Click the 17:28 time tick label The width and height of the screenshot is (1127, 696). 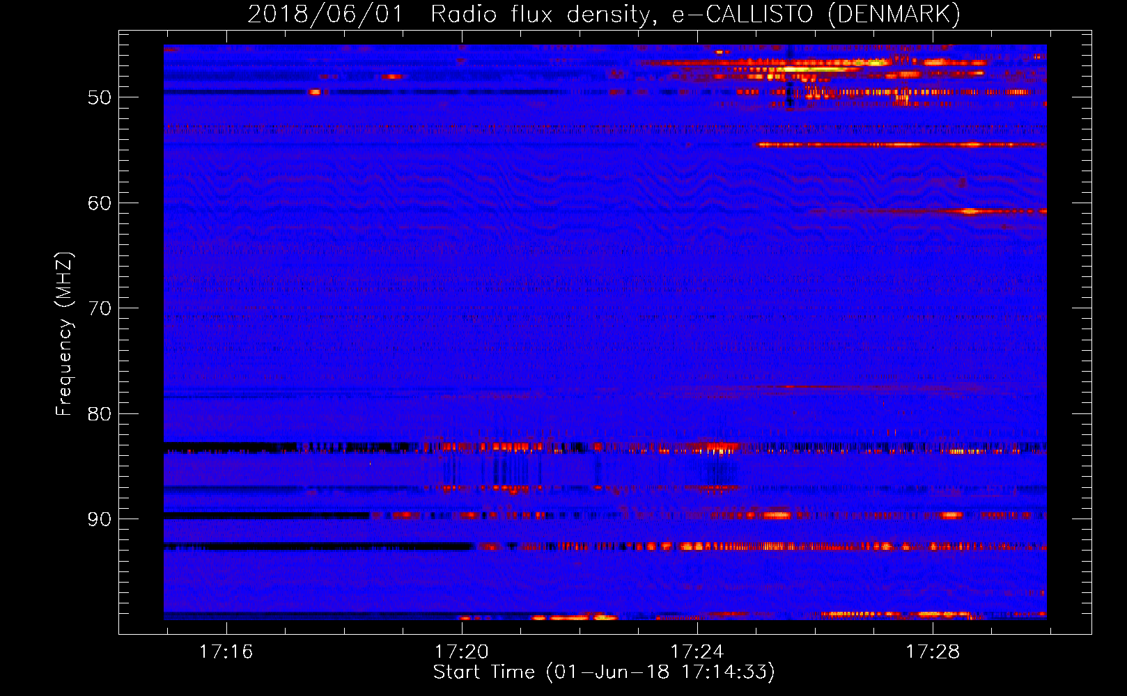[932, 652]
